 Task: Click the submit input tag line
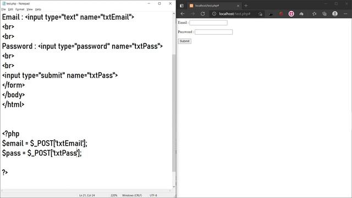point(60,75)
